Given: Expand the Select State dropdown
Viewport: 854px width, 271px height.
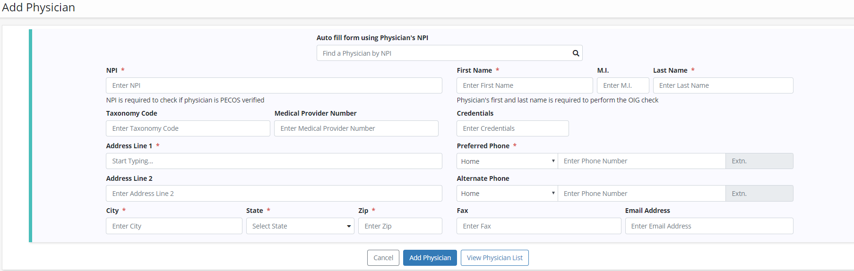Looking at the screenshot, I should (x=300, y=226).
